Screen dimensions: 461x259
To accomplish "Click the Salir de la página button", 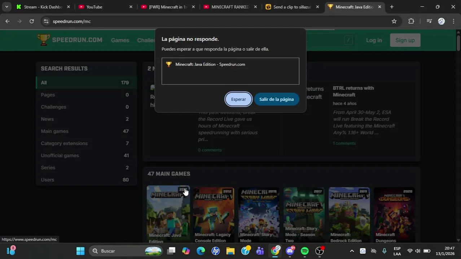I will (276, 99).
